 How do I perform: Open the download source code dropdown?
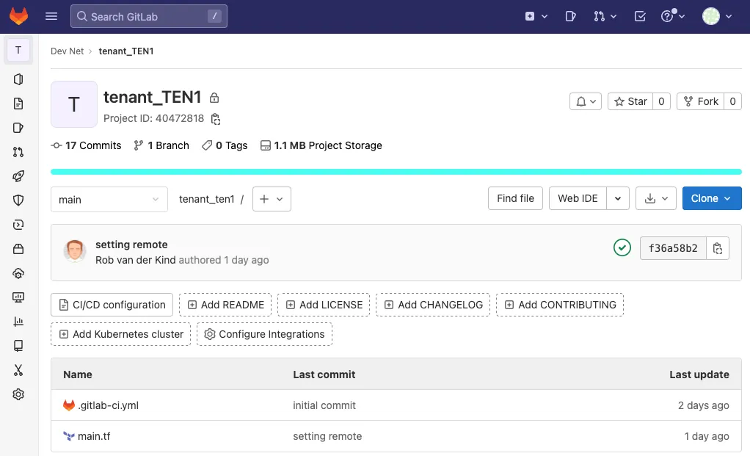(x=656, y=198)
